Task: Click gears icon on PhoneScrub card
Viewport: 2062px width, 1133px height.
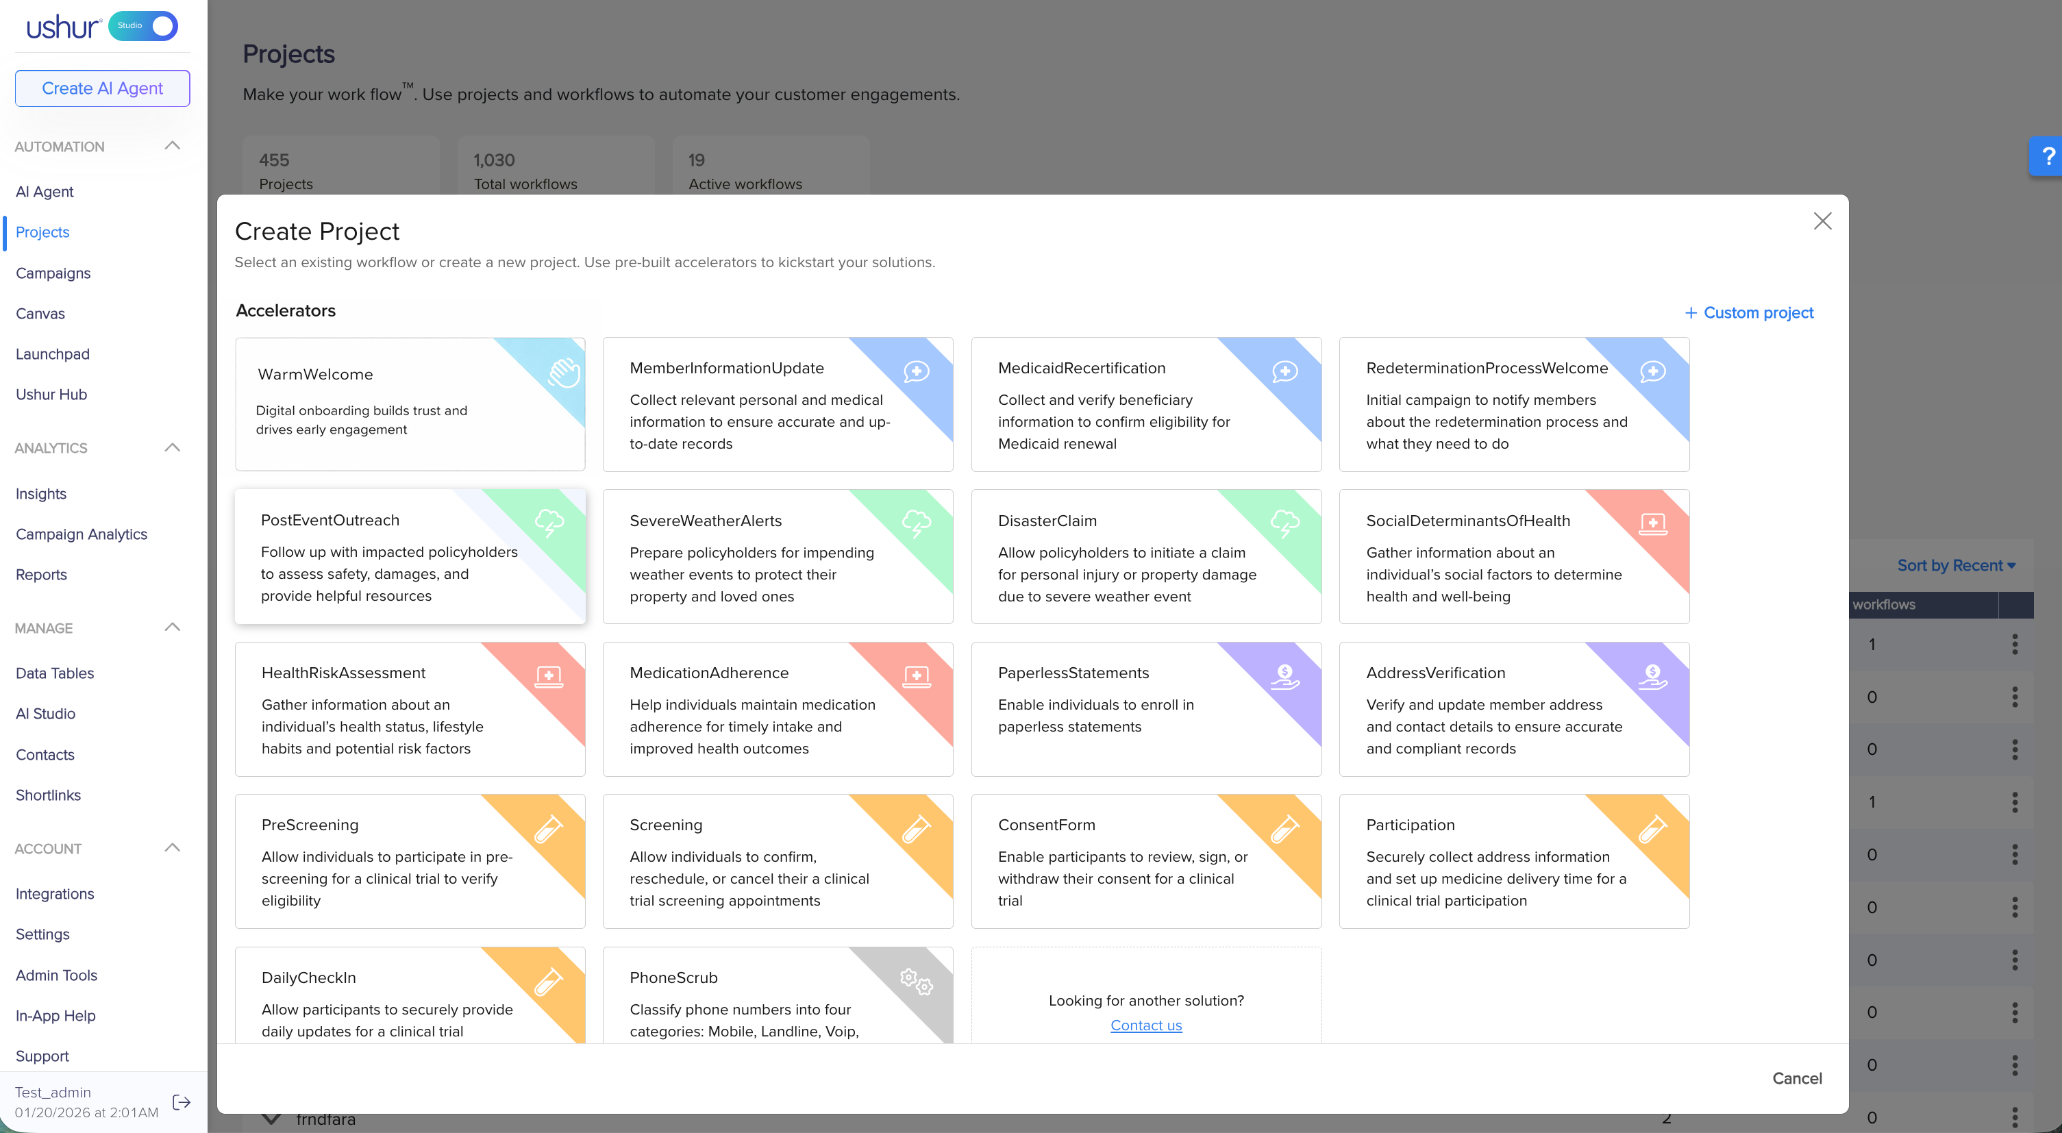Action: click(916, 981)
